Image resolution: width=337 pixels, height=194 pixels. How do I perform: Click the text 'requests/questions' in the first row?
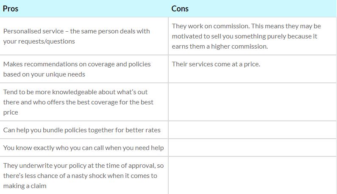(39, 41)
